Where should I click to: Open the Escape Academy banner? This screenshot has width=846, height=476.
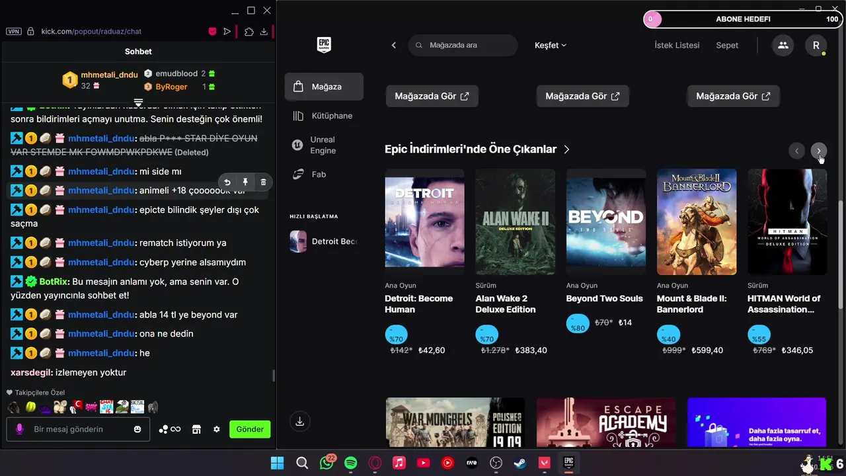pos(606,422)
